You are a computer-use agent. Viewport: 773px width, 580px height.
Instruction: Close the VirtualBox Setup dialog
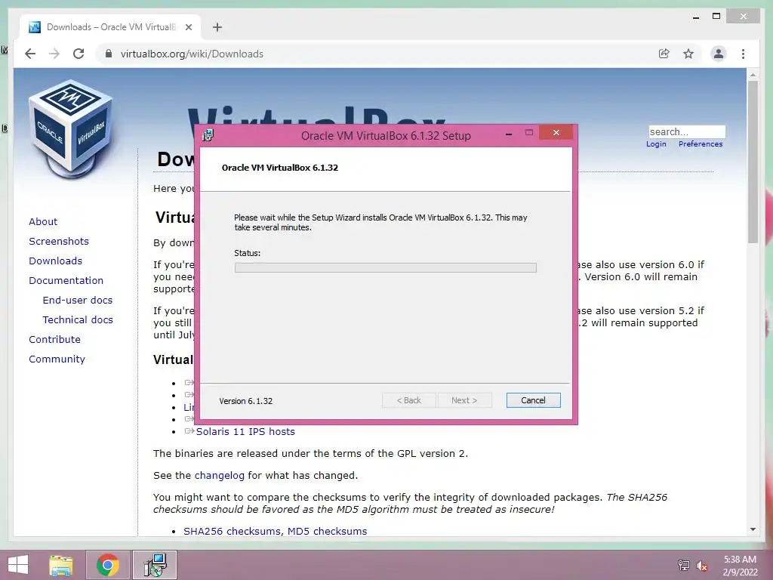(x=556, y=133)
